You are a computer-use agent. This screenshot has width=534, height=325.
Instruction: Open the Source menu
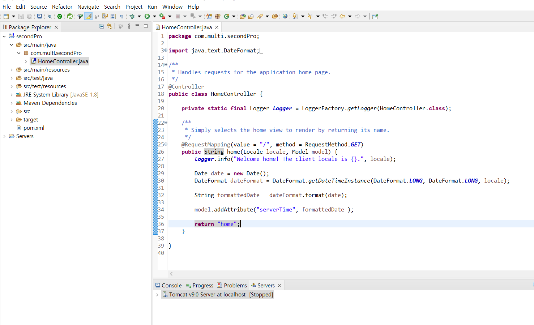coord(39,7)
